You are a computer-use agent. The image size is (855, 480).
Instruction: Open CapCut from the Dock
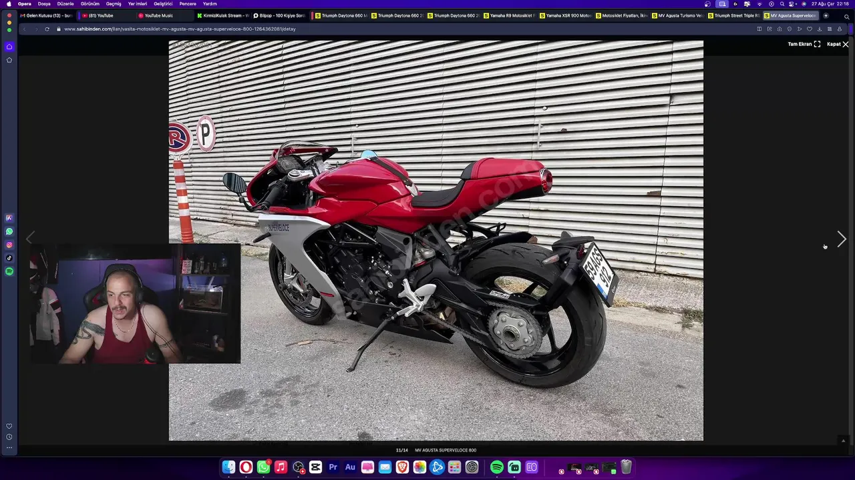(x=315, y=467)
